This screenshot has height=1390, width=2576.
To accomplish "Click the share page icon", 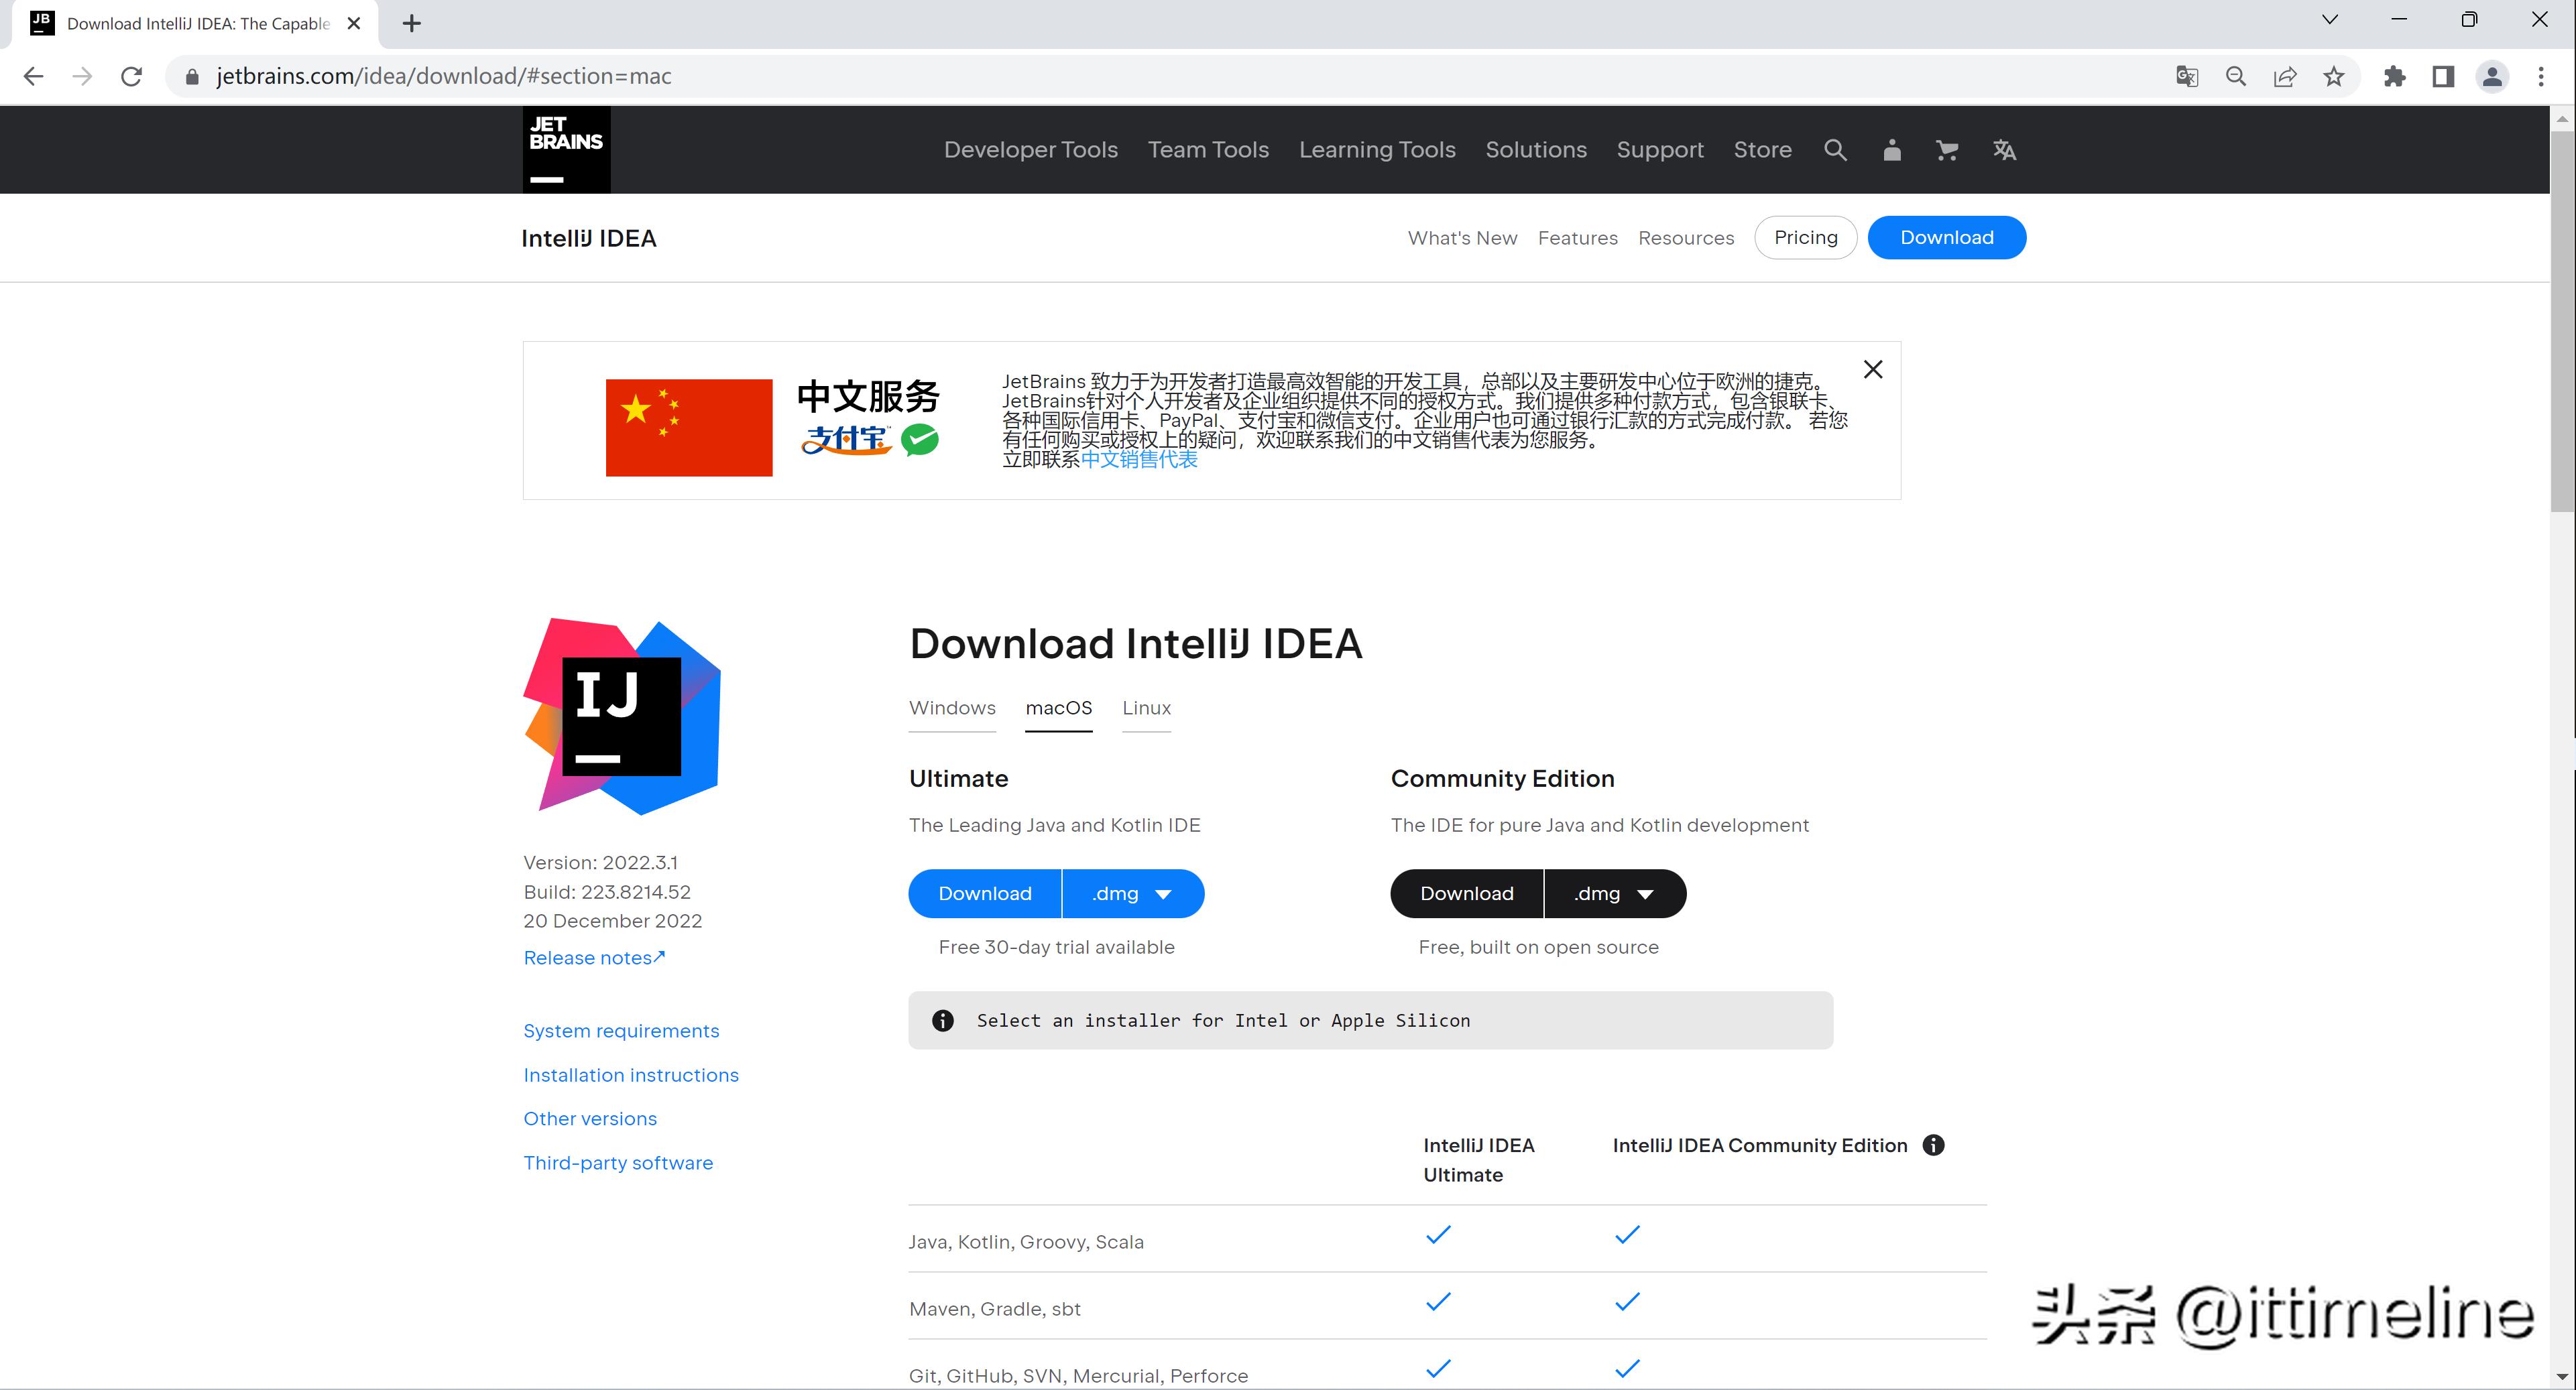I will pyautogui.click(x=2285, y=77).
